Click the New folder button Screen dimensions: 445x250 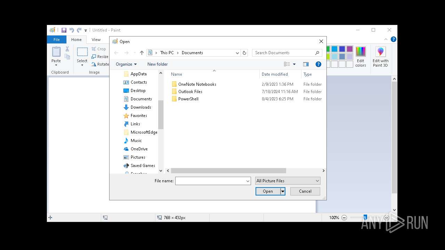click(x=157, y=64)
